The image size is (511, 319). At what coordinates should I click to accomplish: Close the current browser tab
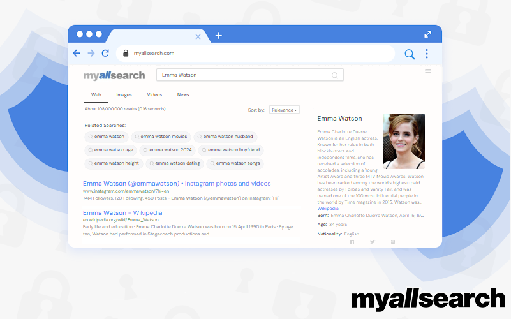(x=198, y=37)
